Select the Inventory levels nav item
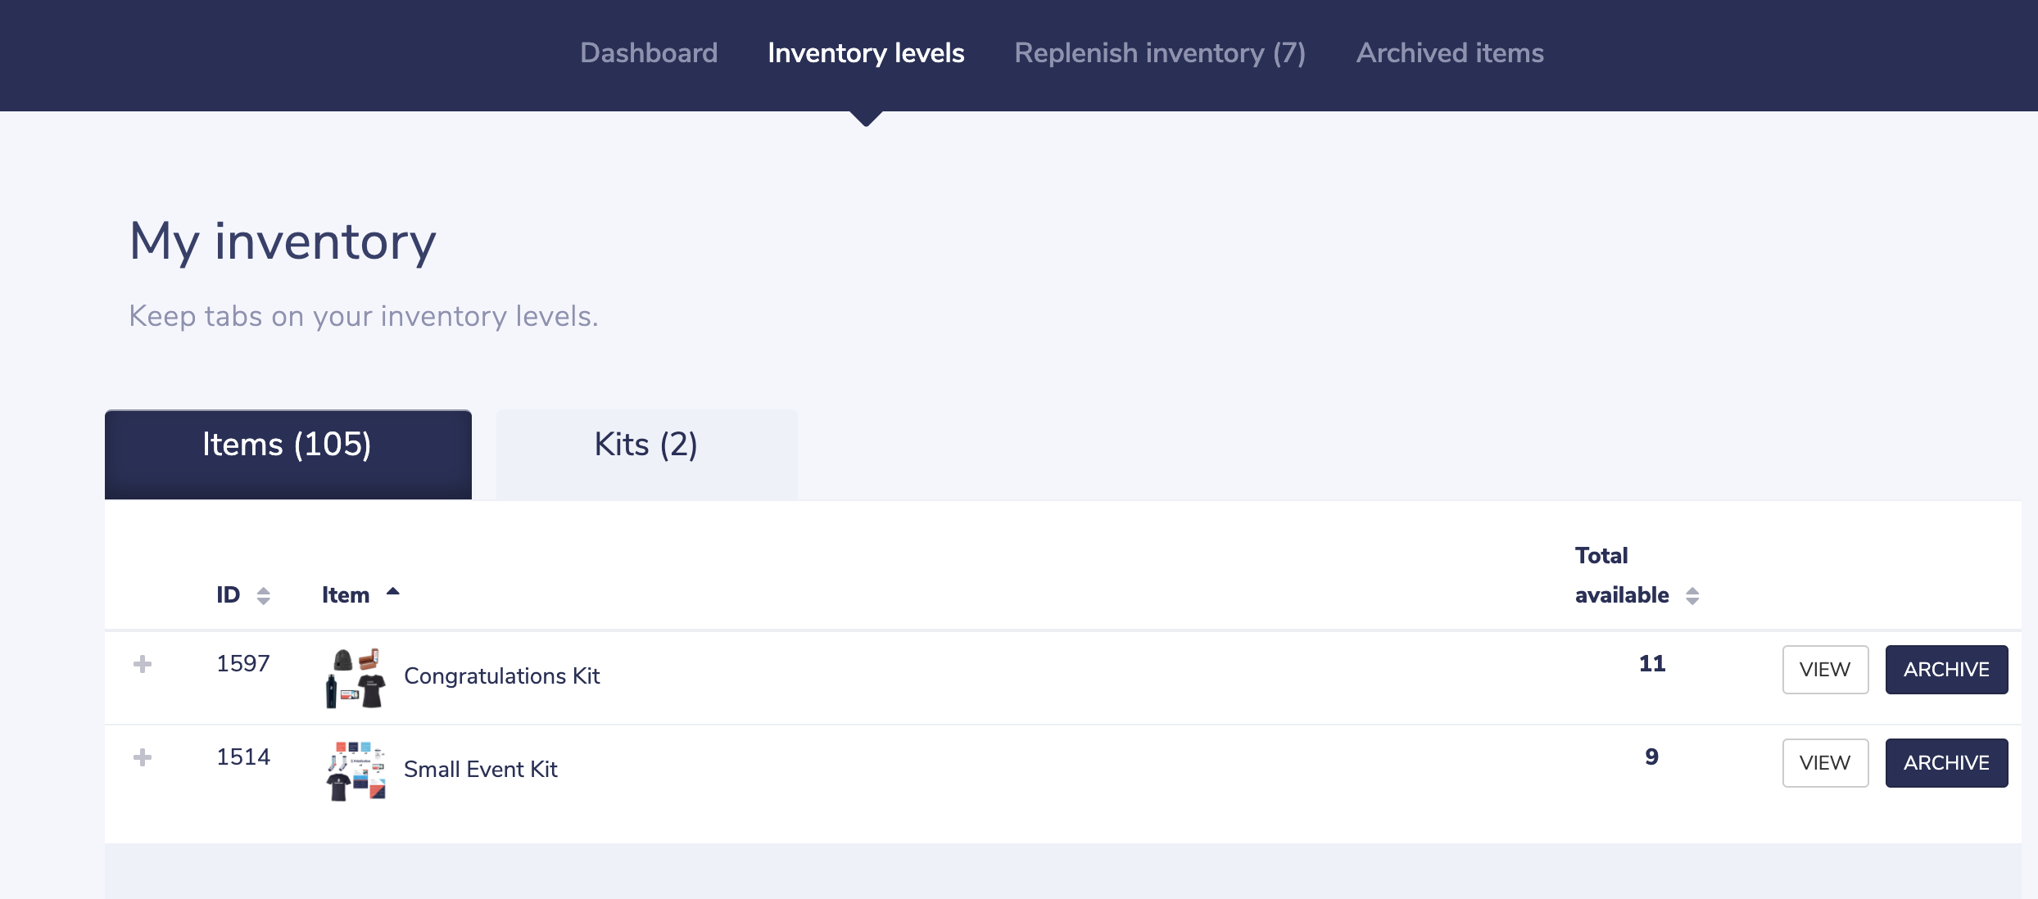The height and width of the screenshot is (899, 2038). click(x=866, y=53)
